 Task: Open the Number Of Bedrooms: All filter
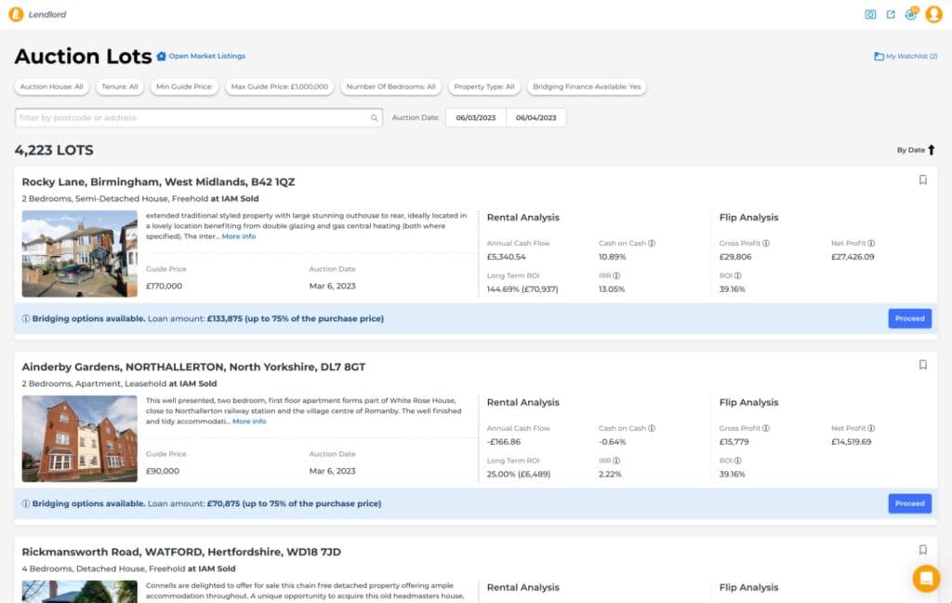pos(391,87)
